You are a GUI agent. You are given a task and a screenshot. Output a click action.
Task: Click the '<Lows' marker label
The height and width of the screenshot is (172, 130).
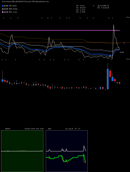tap(128, 59)
